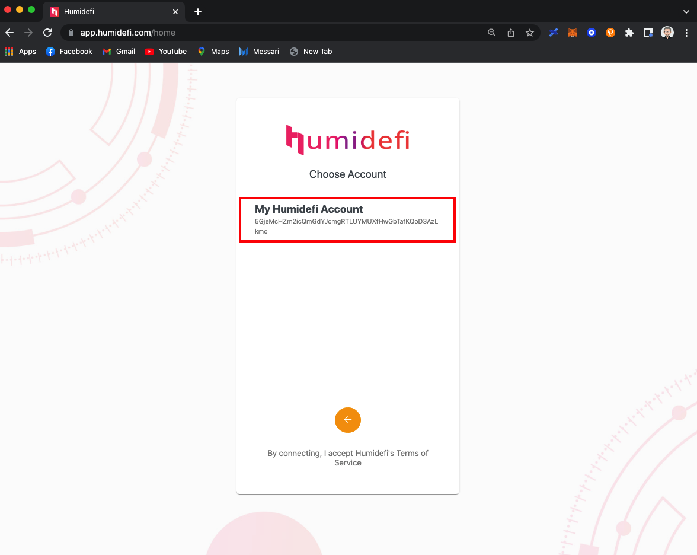The width and height of the screenshot is (697, 555).
Task: Click the zoom magnifier in address bar
Action: click(492, 33)
